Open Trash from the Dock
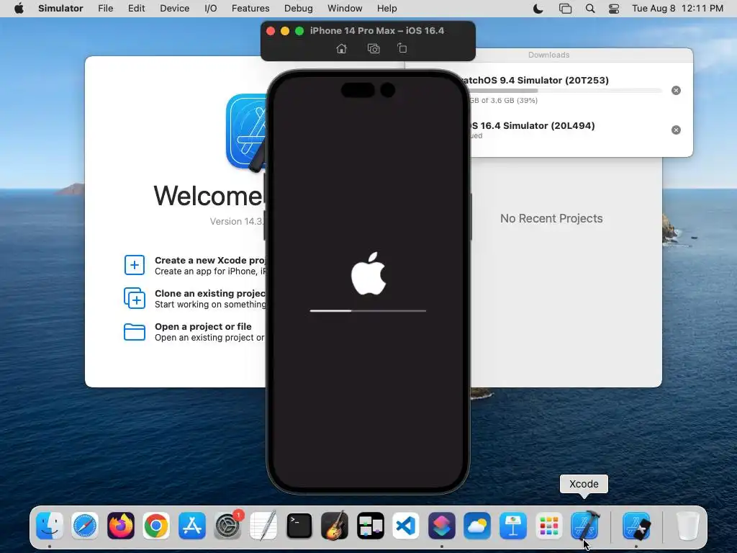Image resolution: width=737 pixels, height=553 pixels. [687, 526]
